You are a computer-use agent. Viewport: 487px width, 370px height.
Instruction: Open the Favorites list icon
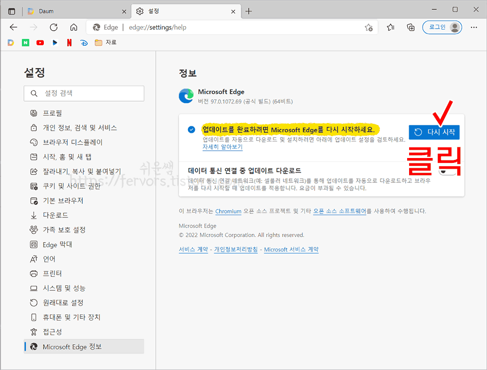[x=391, y=27]
